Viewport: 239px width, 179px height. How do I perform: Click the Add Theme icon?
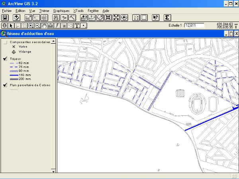click(16, 18)
